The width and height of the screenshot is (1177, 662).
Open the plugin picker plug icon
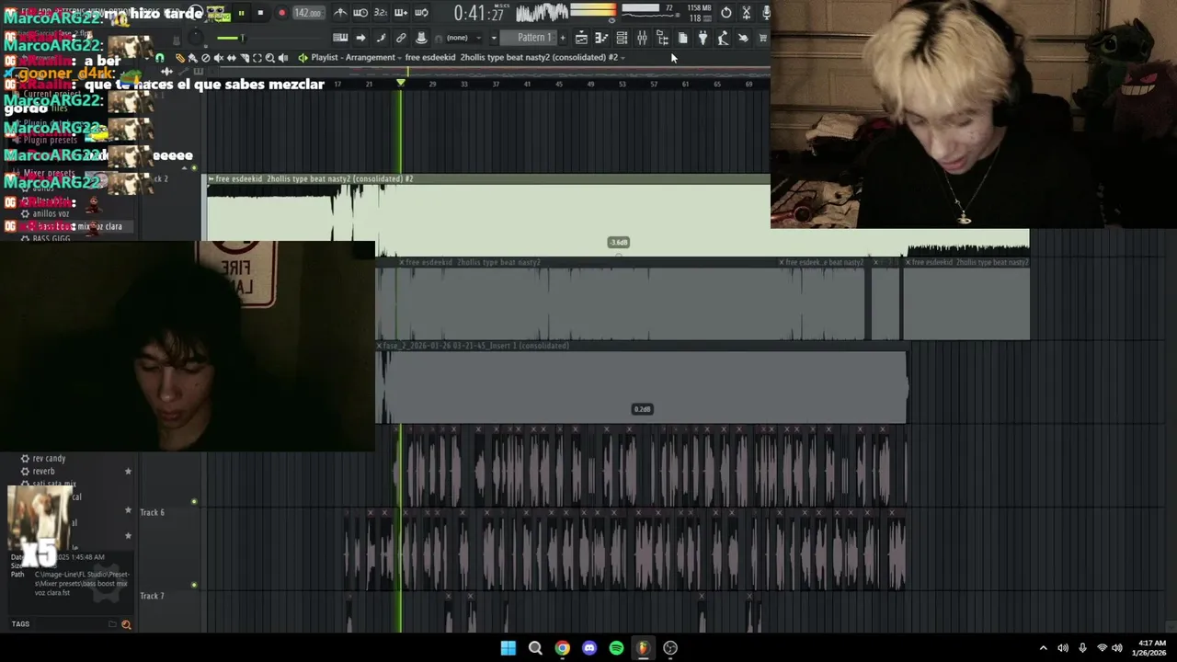pyautogui.click(x=703, y=38)
